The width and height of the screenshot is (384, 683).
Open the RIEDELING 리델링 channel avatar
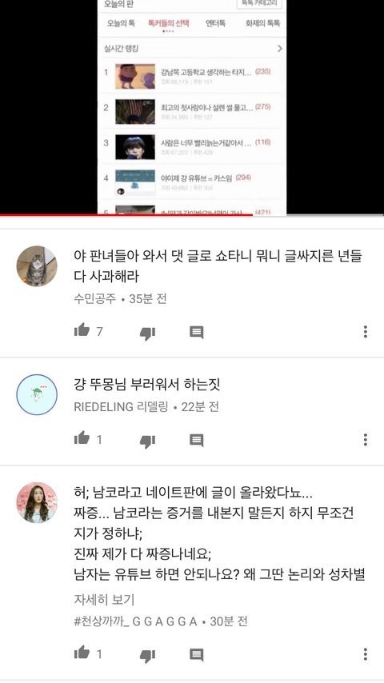(37, 394)
